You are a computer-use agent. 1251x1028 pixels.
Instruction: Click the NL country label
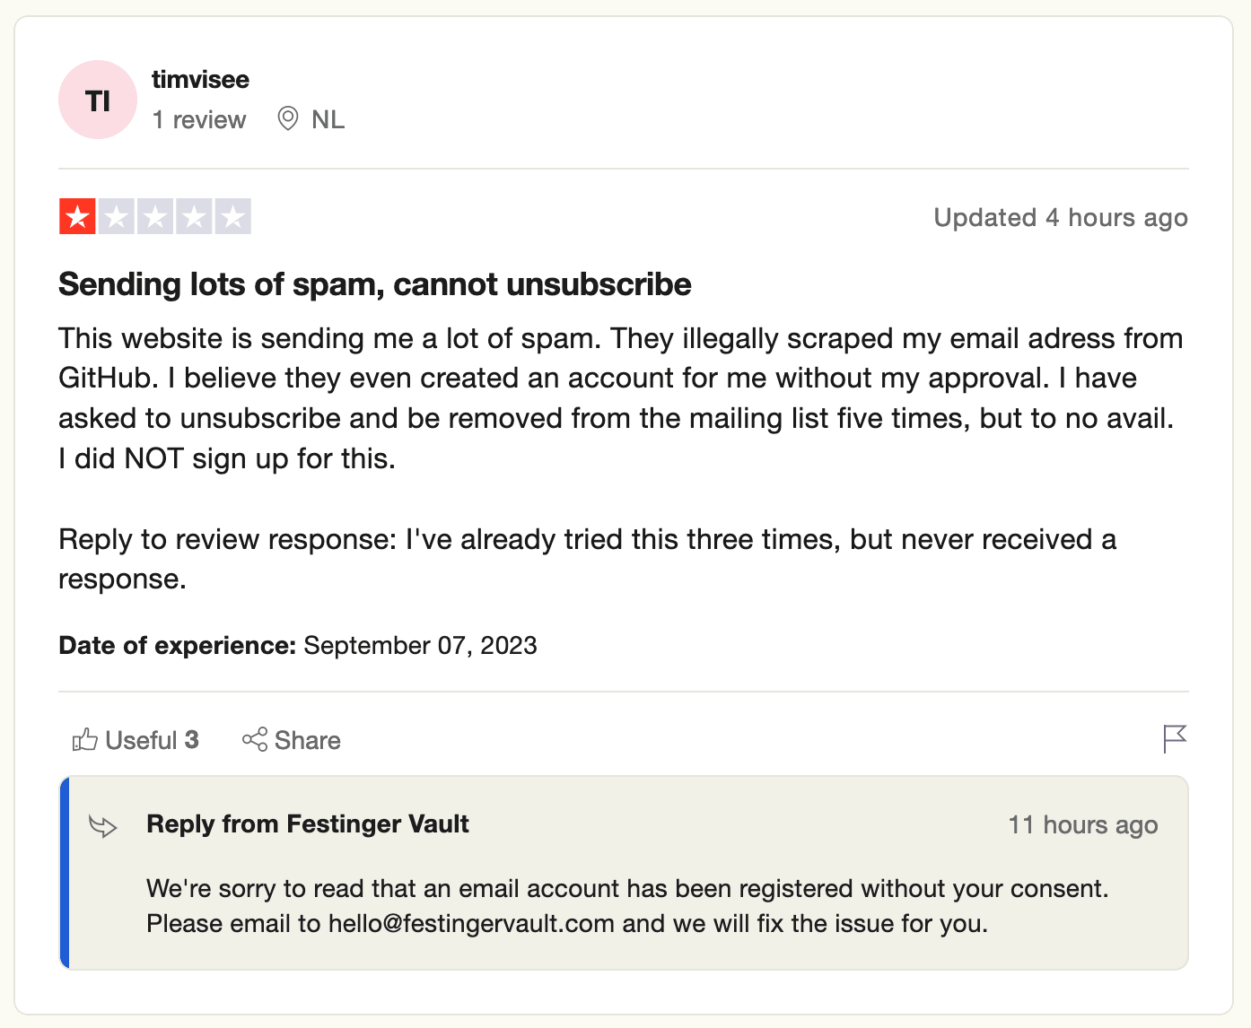tap(328, 119)
